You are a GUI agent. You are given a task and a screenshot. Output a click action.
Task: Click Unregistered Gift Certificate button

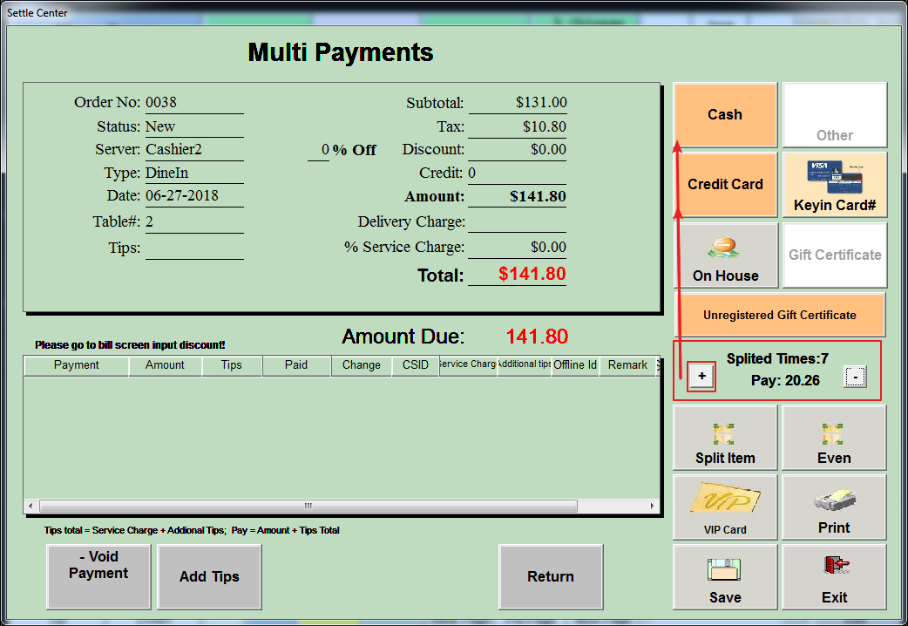(x=779, y=315)
